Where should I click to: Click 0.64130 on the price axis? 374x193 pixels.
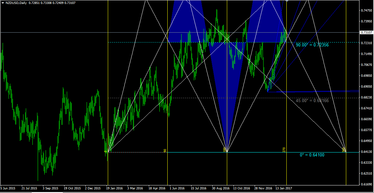point(366,152)
